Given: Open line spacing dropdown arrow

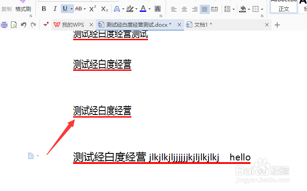Looking at the screenshot, I should tap(233, 9).
